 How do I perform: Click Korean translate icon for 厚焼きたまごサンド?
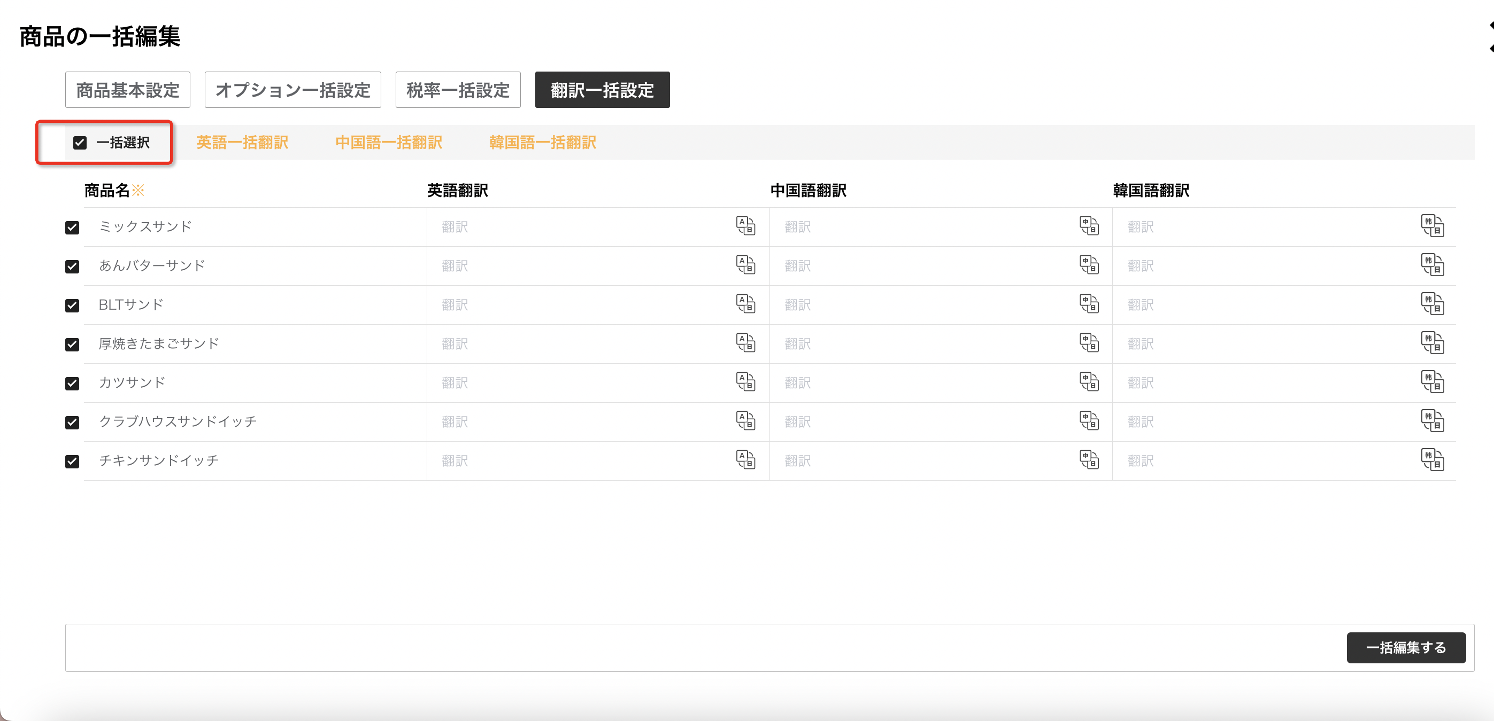1433,343
